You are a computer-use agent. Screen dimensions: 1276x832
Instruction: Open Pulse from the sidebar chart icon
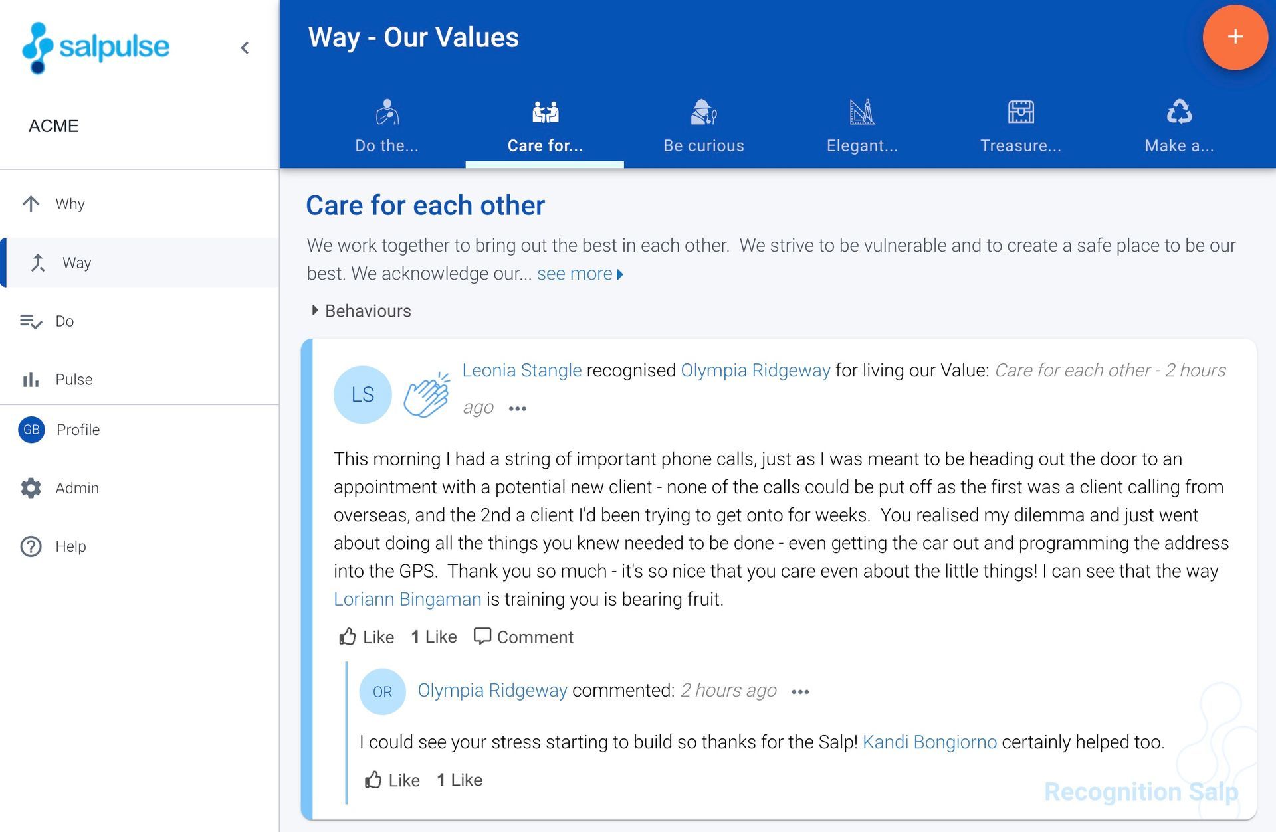tap(31, 379)
